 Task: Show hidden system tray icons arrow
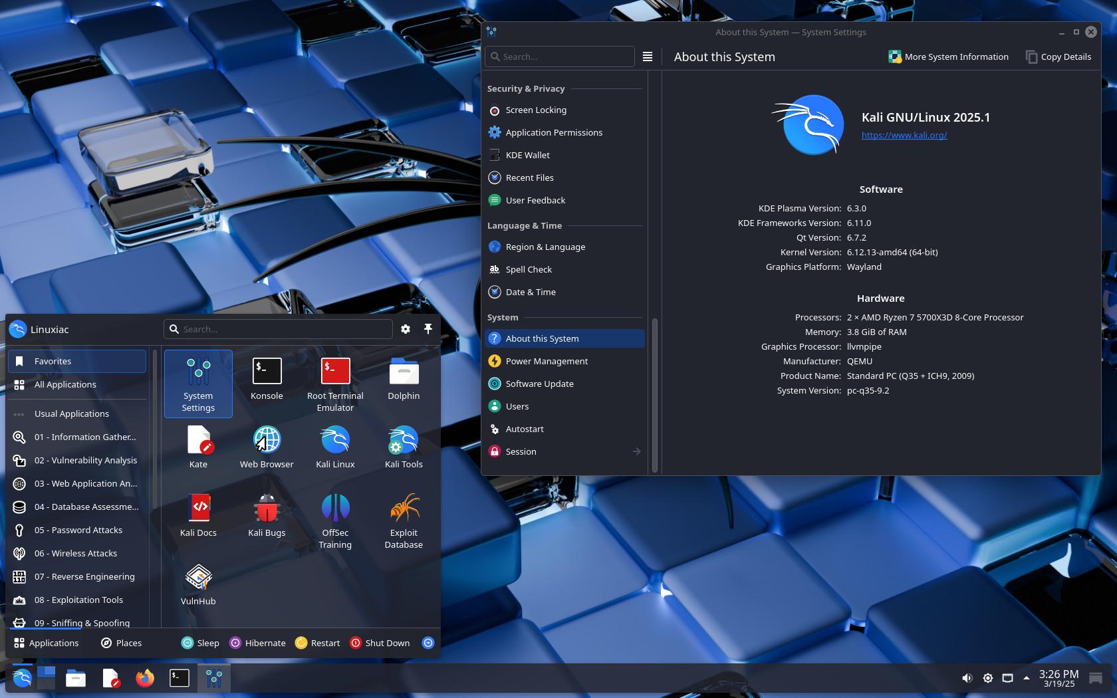(x=1027, y=678)
